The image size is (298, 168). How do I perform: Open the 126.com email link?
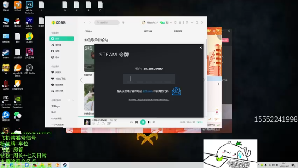148,91
